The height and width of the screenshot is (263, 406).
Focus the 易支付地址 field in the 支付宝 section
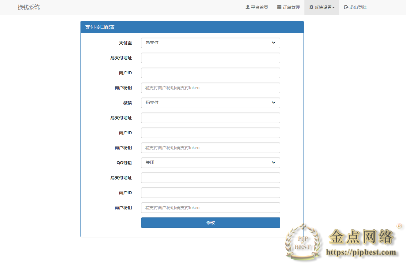(x=210, y=58)
